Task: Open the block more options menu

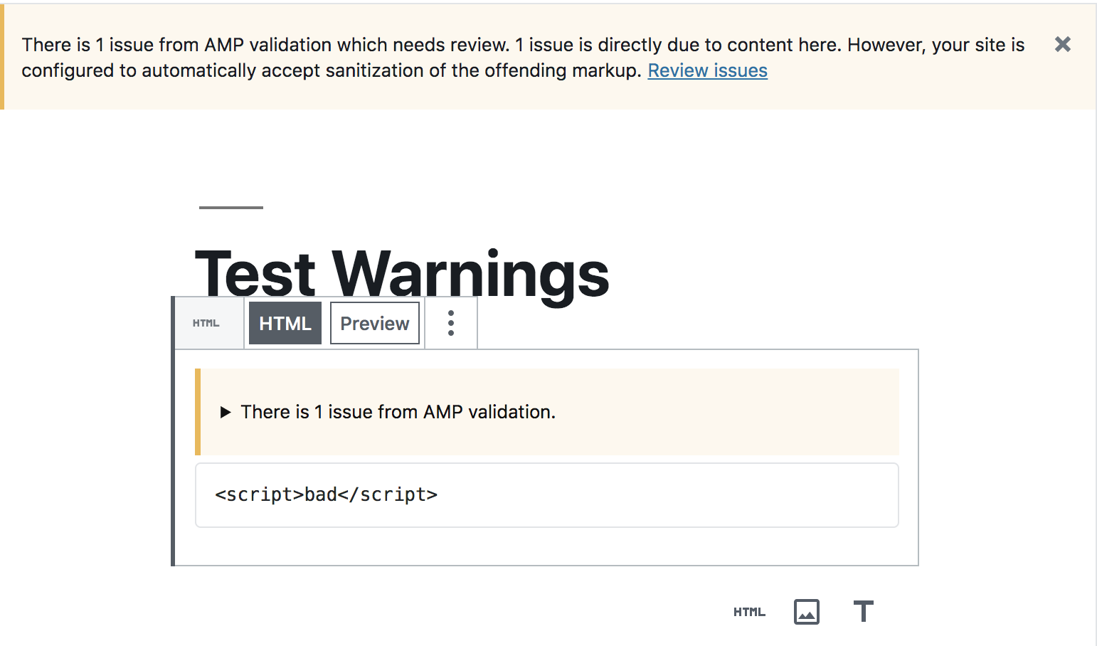Action: tap(451, 323)
